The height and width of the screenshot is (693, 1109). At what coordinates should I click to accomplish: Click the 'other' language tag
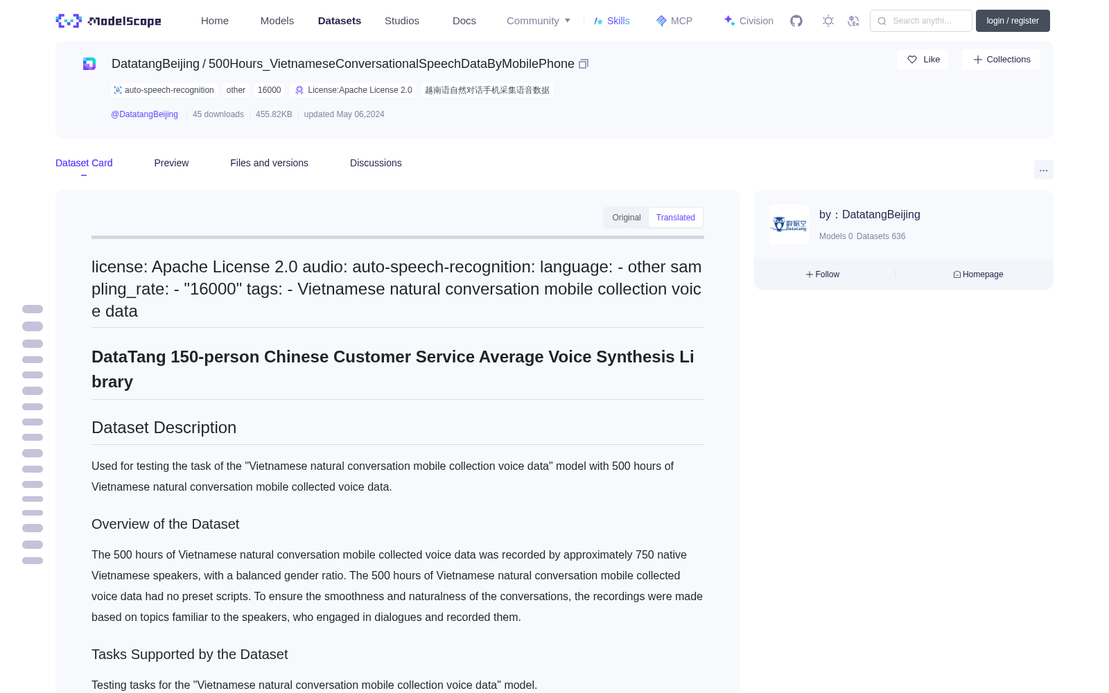coord(236,90)
